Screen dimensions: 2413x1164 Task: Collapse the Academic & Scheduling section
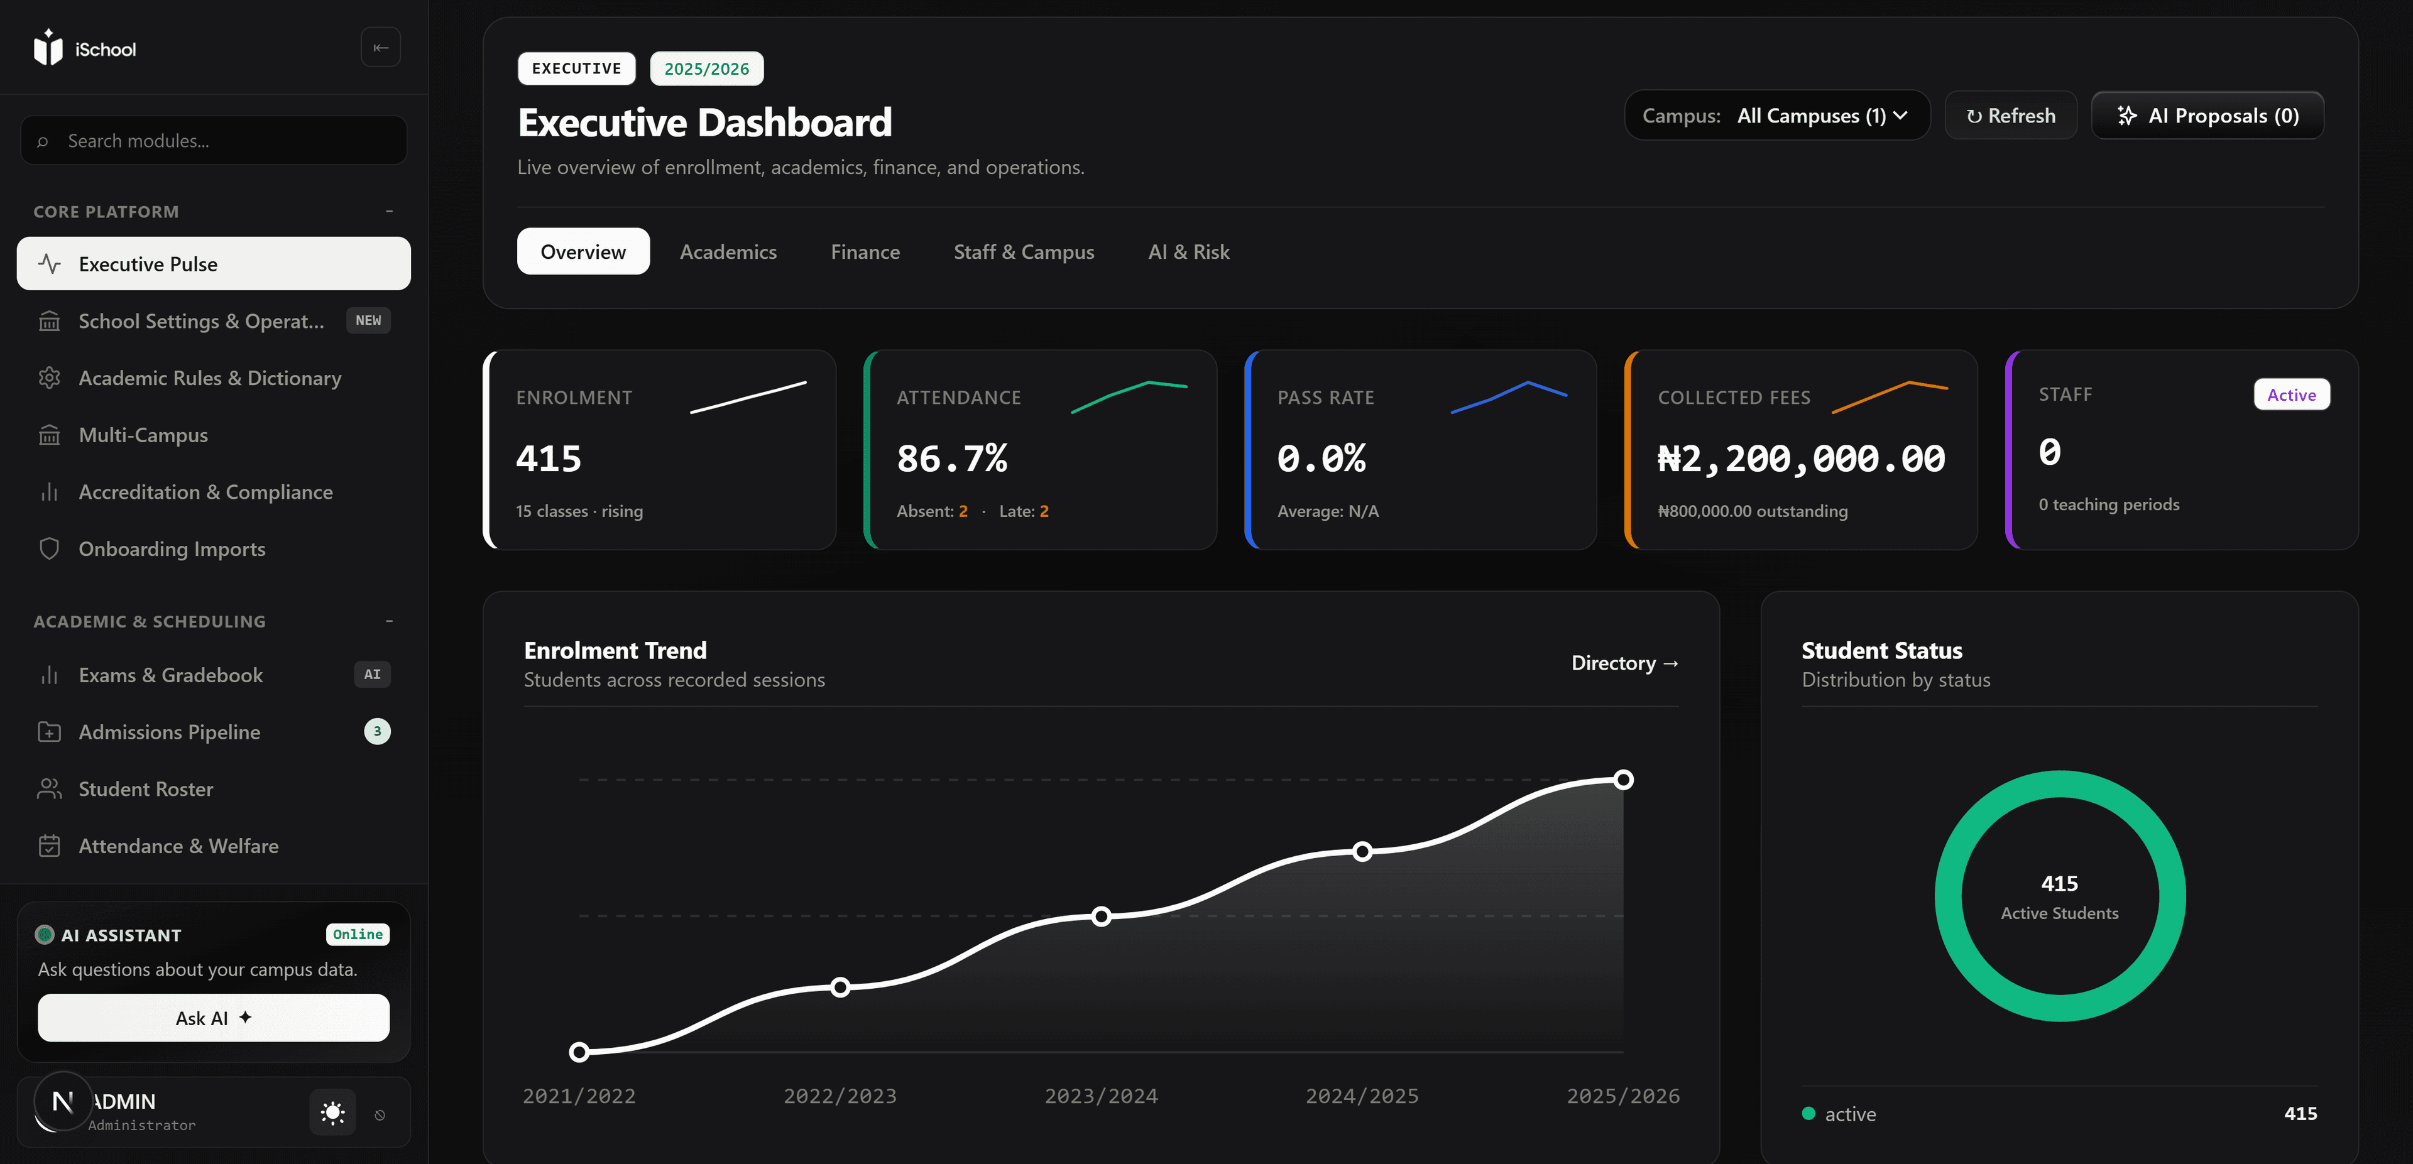click(390, 621)
